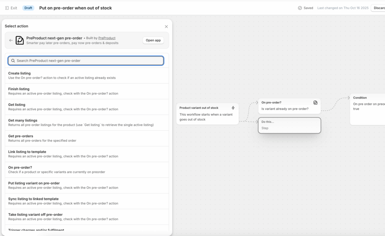385x236 pixels.
Task: Click the search magnifier icon
Action: (13, 61)
